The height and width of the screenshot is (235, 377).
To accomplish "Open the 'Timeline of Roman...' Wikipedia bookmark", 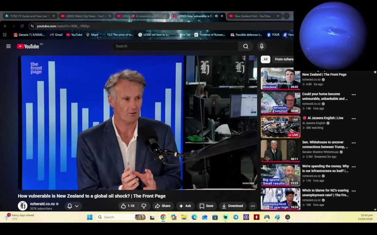I will coord(210,35).
